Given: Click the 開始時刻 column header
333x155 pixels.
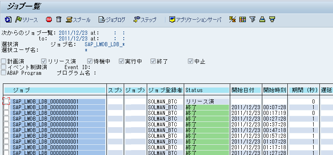Looking at the screenshot, I should coord(275,90).
